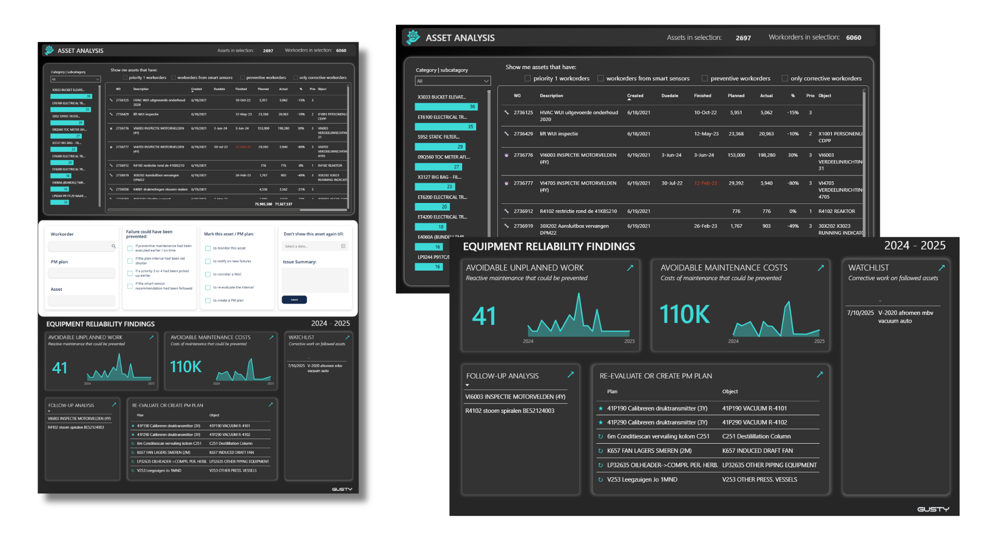Tick priority 1 workorders checkbox in the enlarged panel
The height and width of the screenshot is (552, 981).
[528, 78]
